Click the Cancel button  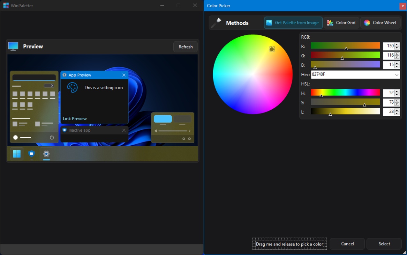[347, 244]
